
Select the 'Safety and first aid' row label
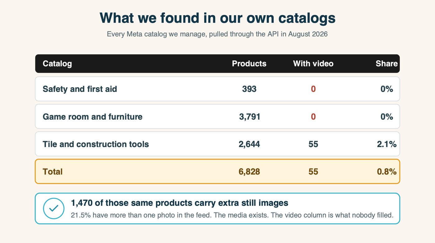80,89
